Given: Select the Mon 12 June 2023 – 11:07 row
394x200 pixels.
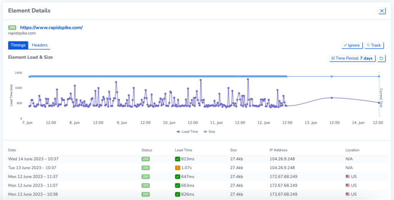Looking at the screenshot, I should coord(197,185).
